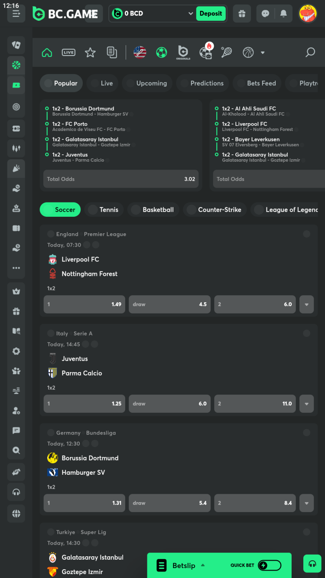Open the LIVE events icon
The height and width of the screenshot is (578, 325).
coord(68,52)
